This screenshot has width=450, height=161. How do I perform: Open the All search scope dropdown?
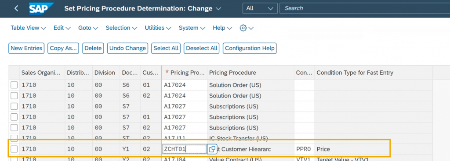tap(260, 8)
